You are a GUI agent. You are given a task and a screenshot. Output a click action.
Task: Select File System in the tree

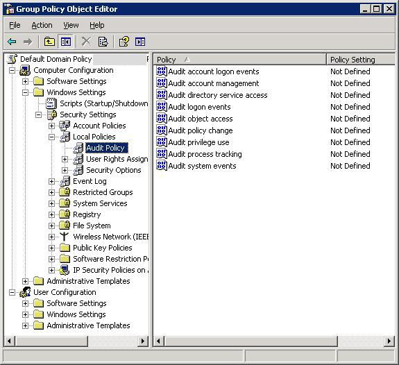[92, 226]
